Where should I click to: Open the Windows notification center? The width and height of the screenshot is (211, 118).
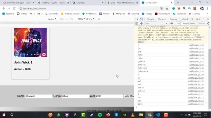205,115
